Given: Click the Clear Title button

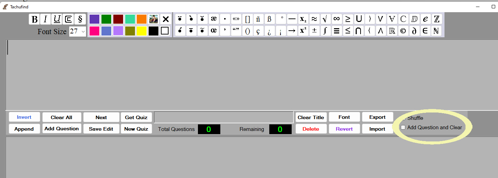Looking at the screenshot, I should [311, 117].
